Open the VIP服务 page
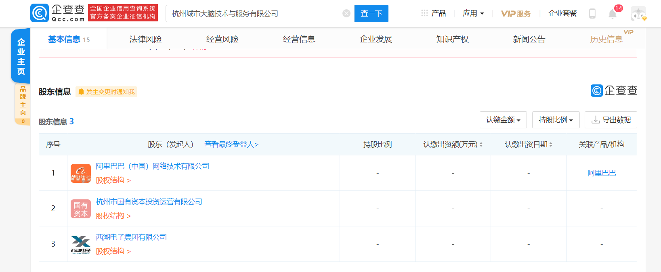Image resolution: width=661 pixels, height=272 pixels. pos(516,14)
